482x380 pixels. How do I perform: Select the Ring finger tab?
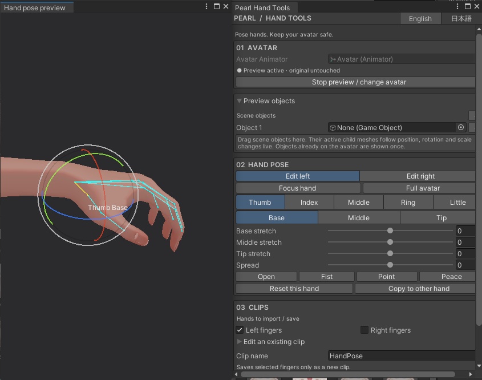click(x=408, y=203)
